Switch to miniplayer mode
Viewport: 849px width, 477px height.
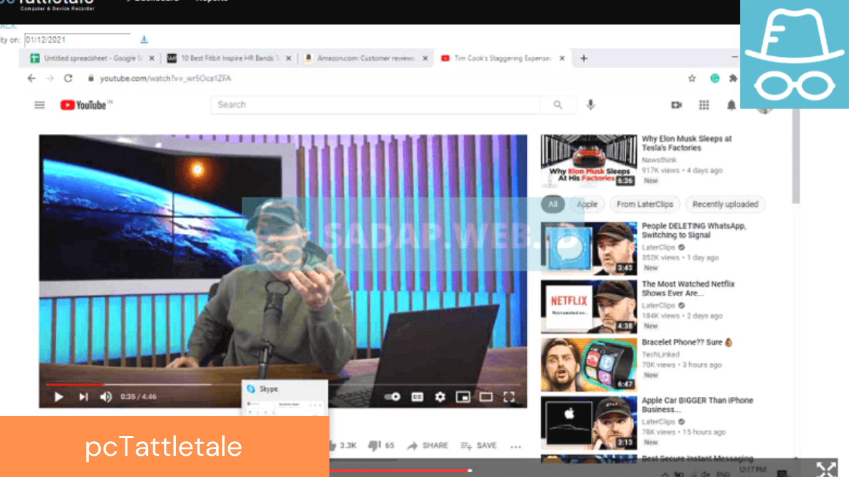pyautogui.click(x=463, y=397)
